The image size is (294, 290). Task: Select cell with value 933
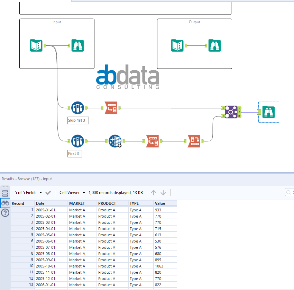click(x=165, y=210)
